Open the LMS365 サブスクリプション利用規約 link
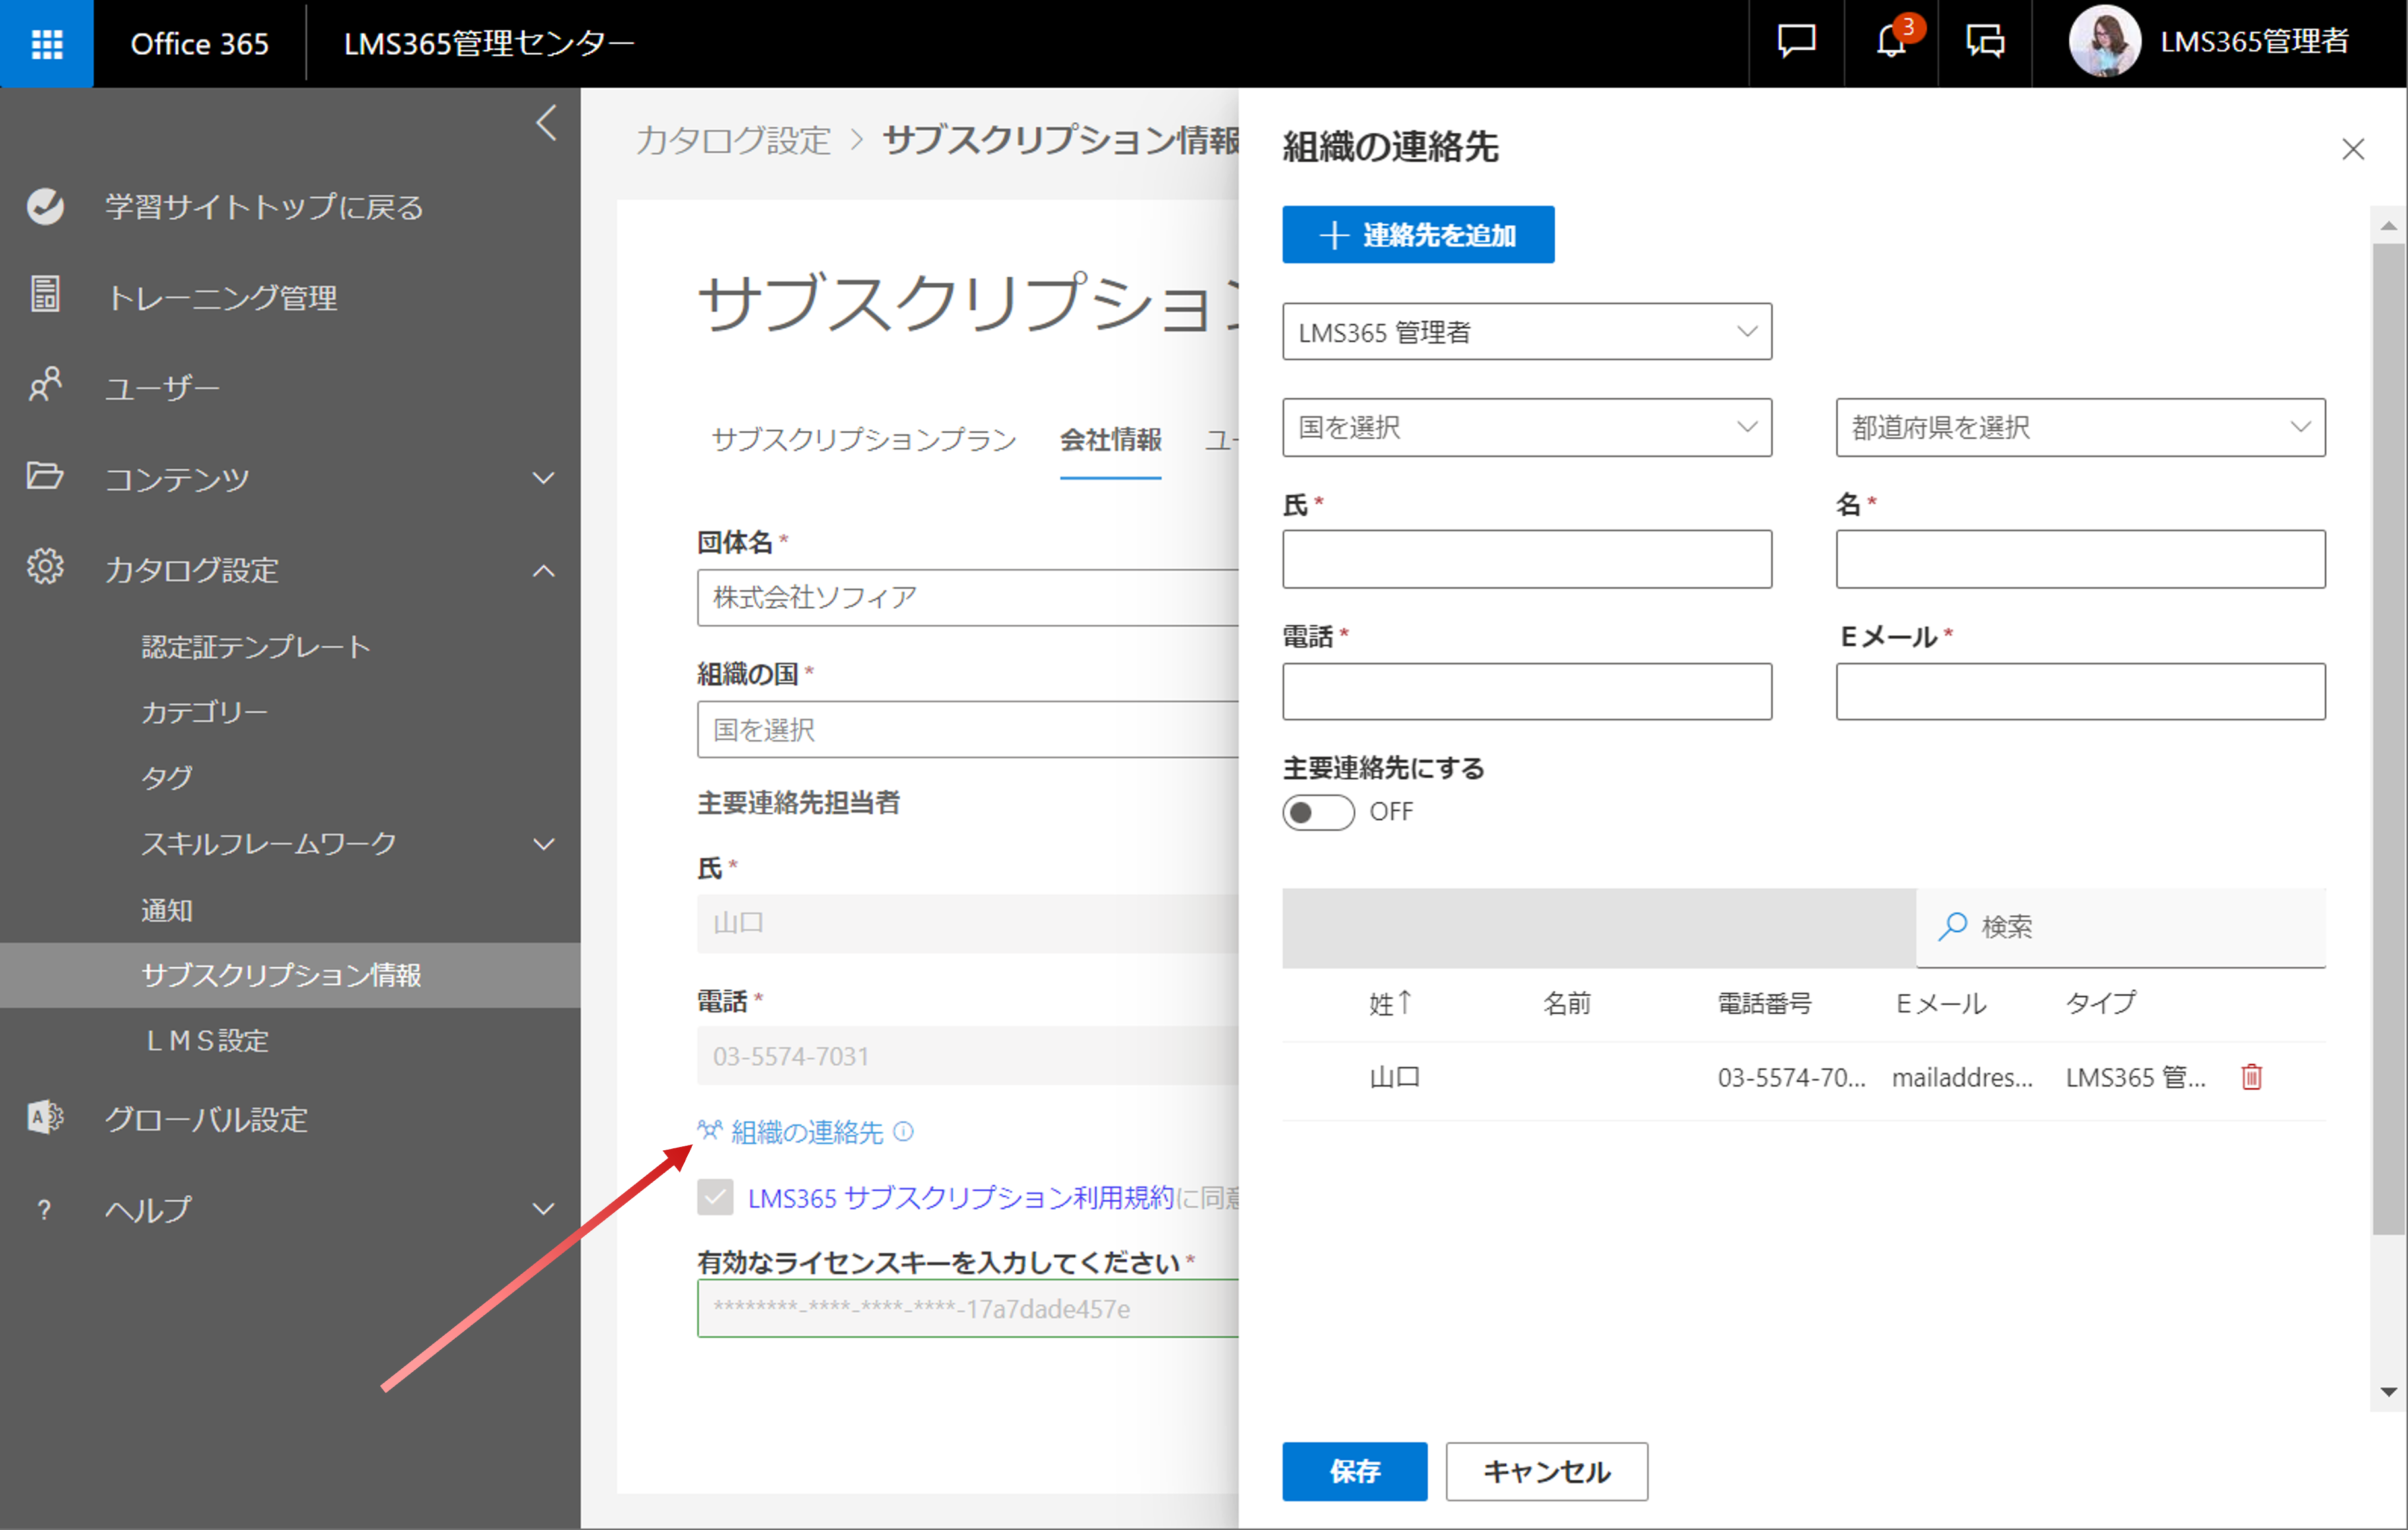Image resolution: width=2408 pixels, height=1530 pixels. (x=961, y=1197)
